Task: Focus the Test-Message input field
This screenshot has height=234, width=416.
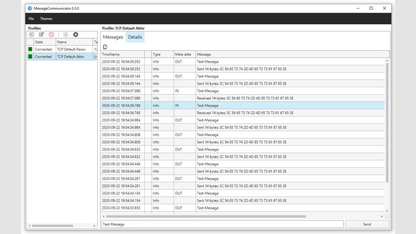Action: (x=222, y=224)
